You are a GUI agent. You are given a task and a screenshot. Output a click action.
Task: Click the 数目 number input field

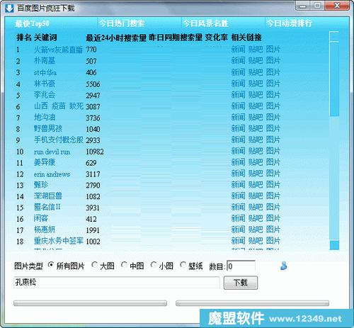coord(241,266)
